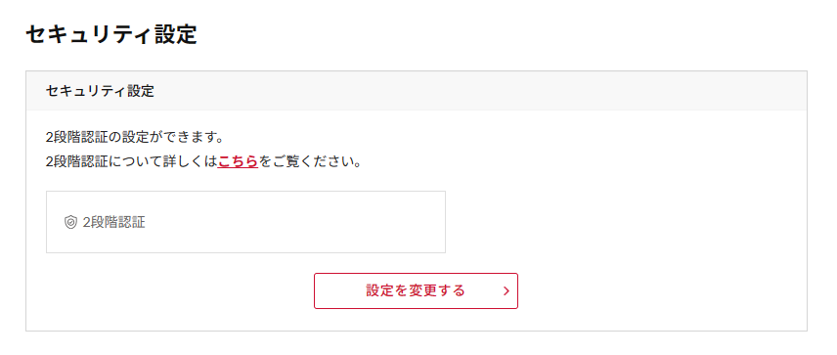Click the gray header bar's empty right side
Screen dimensions: 837x355
pyautogui.click(x=588, y=91)
